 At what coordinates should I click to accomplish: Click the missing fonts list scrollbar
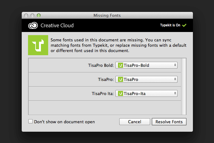click(184, 86)
